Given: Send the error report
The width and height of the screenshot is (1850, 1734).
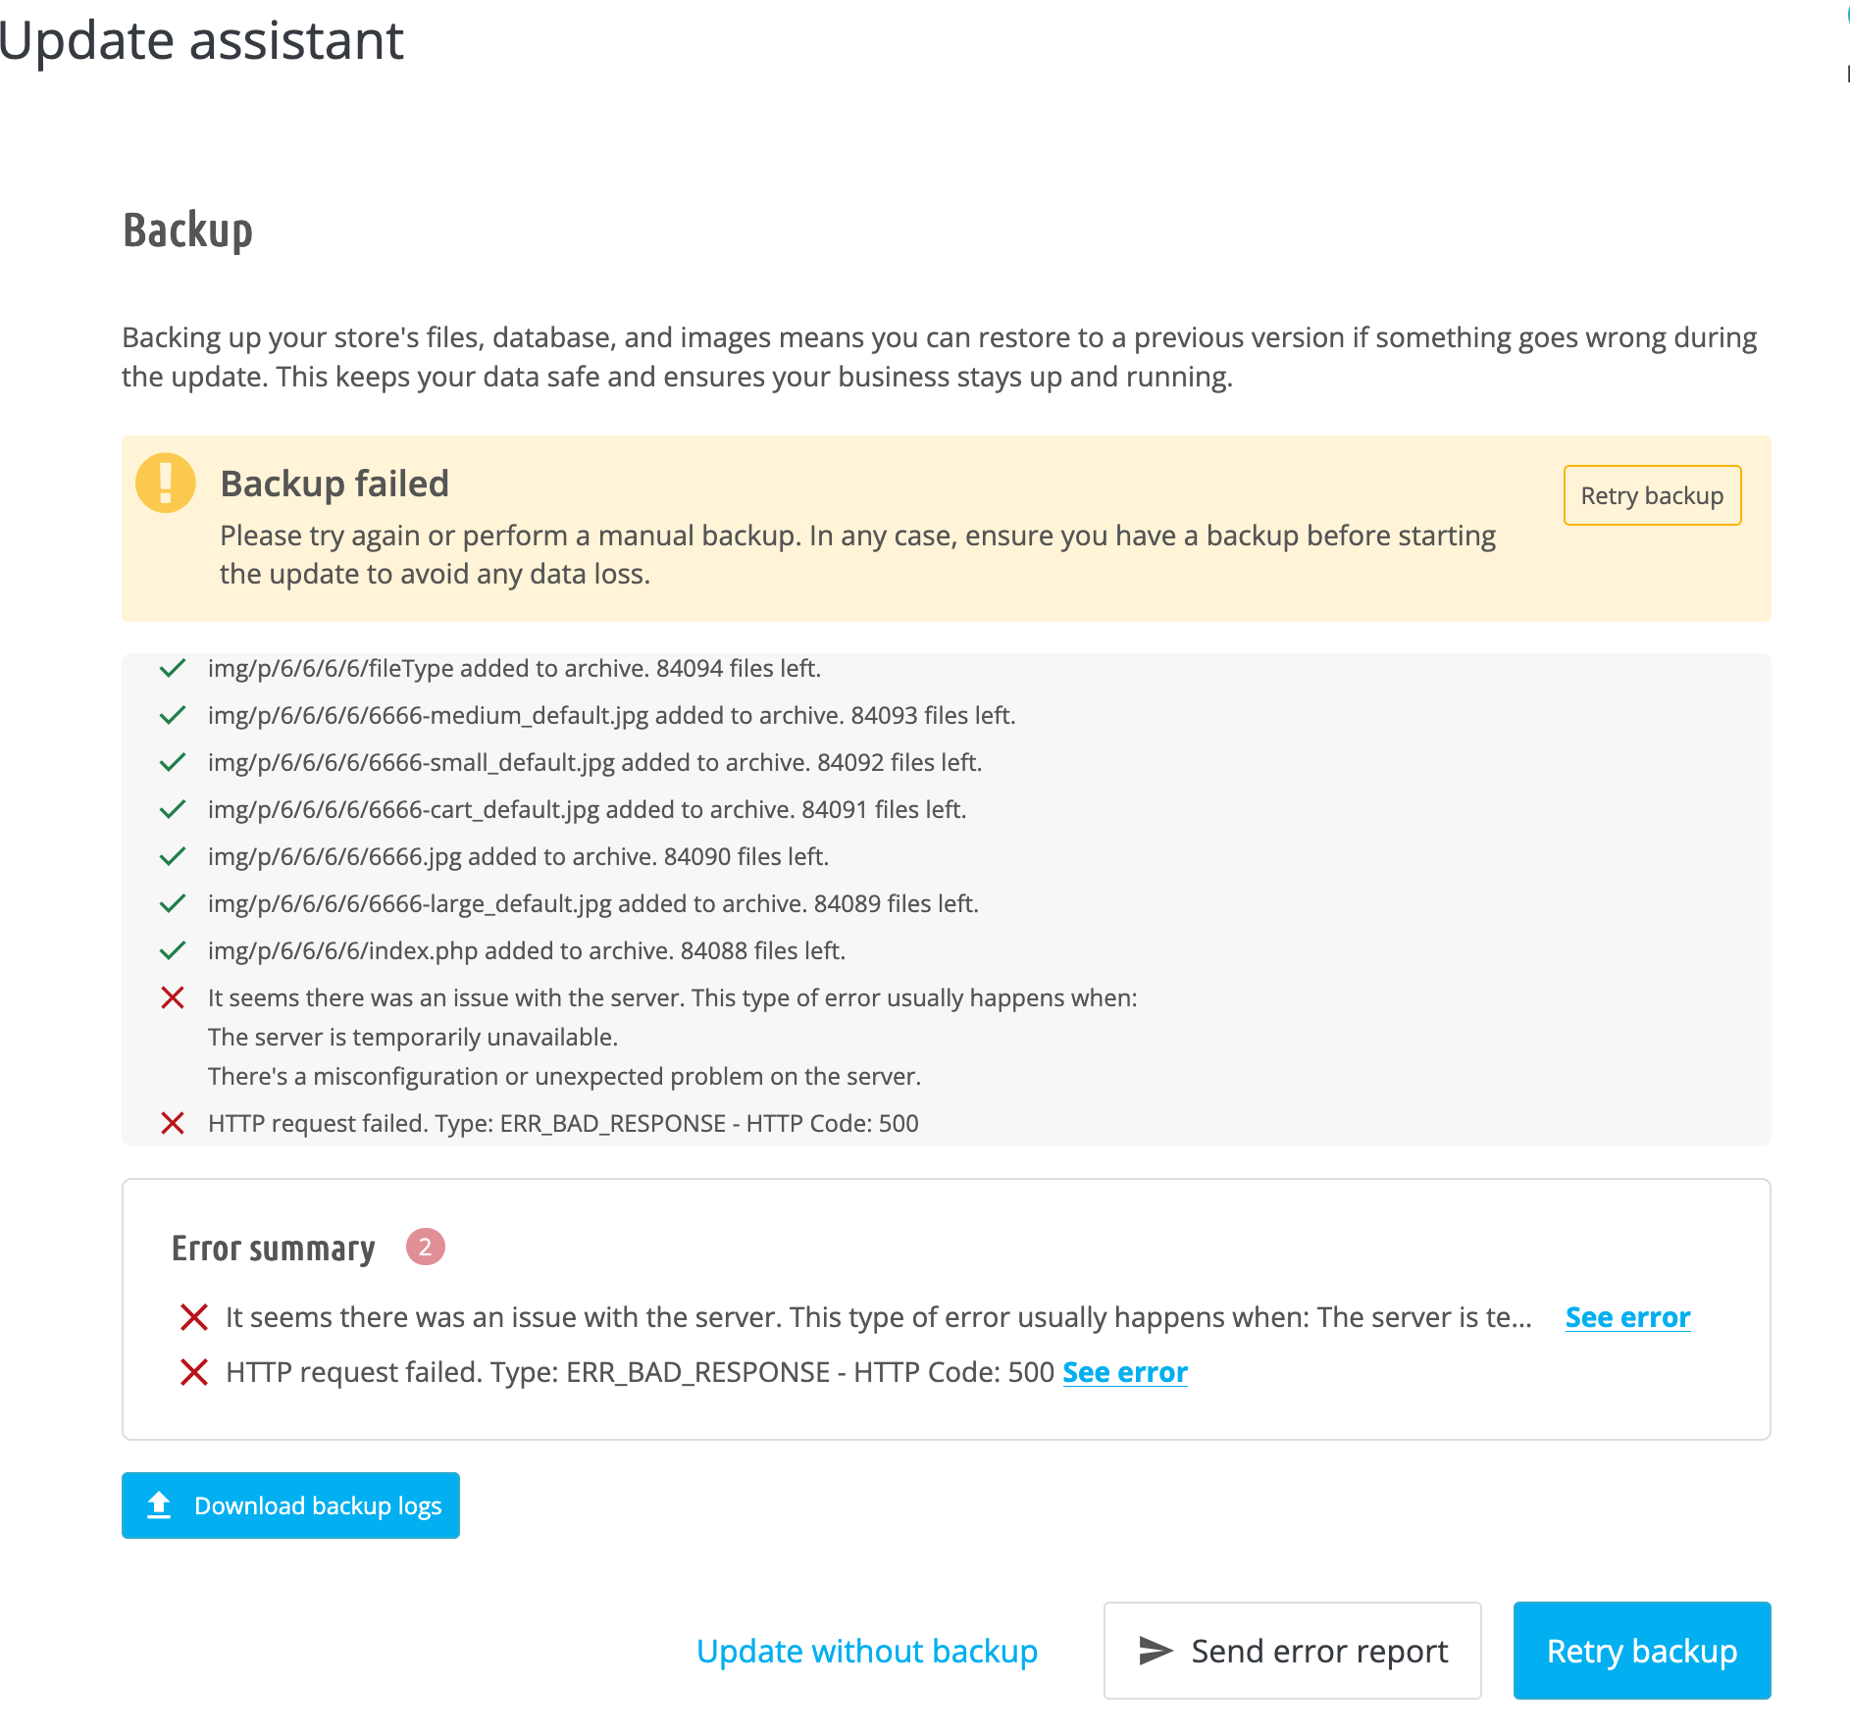Looking at the screenshot, I should [x=1292, y=1651].
